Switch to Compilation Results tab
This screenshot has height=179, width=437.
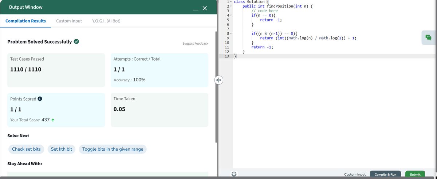coord(25,21)
